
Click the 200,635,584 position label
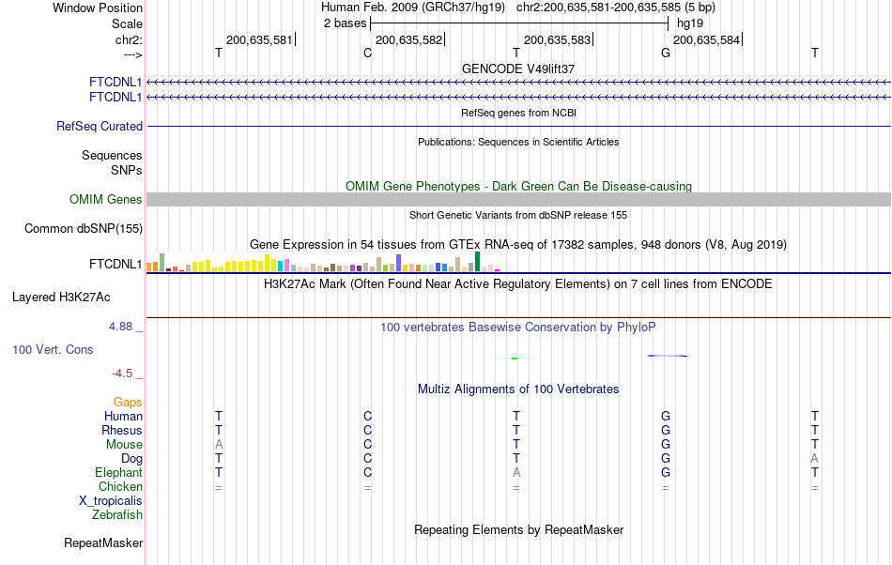[706, 39]
